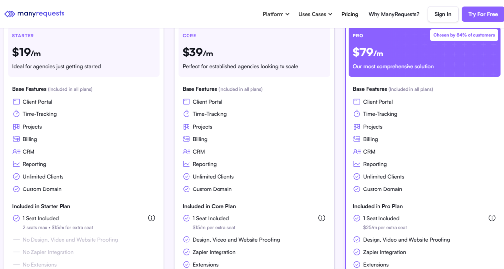Open the seat info icon in Starter plan
The image size is (504, 269).
pyautogui.click(x=152, y=218)
